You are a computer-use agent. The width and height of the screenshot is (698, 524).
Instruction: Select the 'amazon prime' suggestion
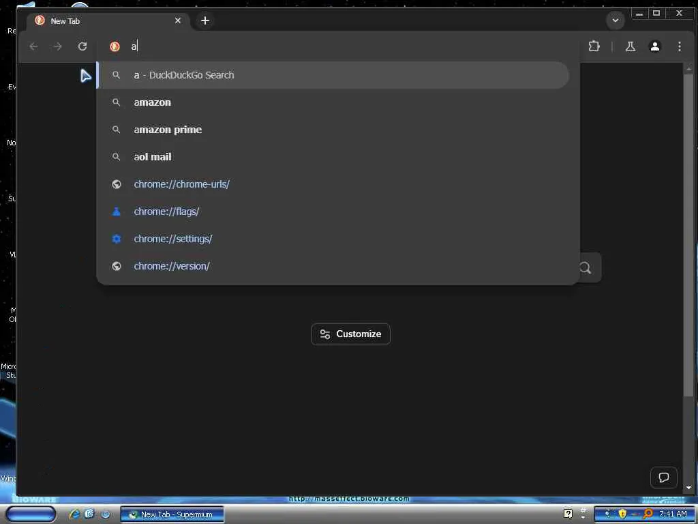[333, 130]
